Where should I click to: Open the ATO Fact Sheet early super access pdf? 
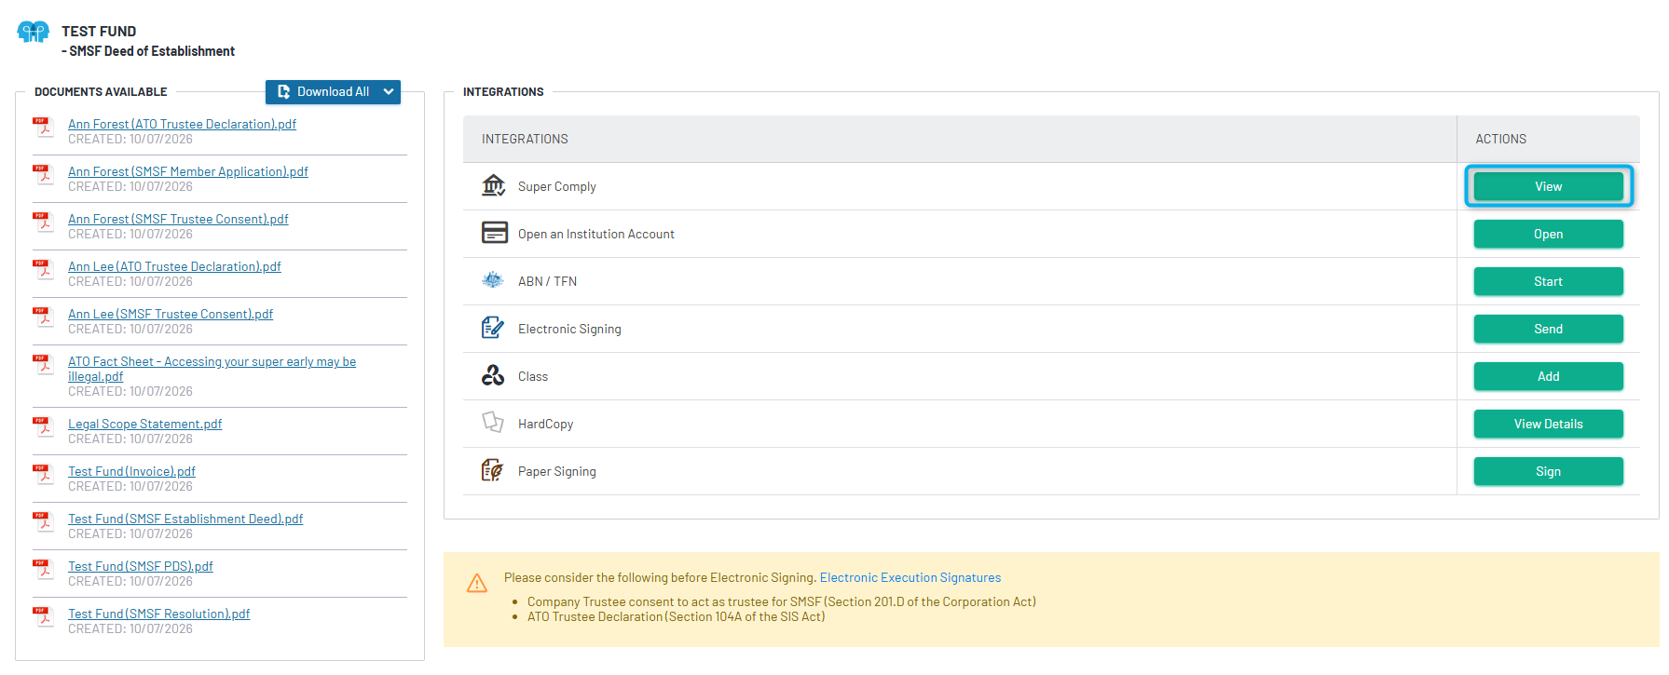pyautogui.click(x=212, y=369)
